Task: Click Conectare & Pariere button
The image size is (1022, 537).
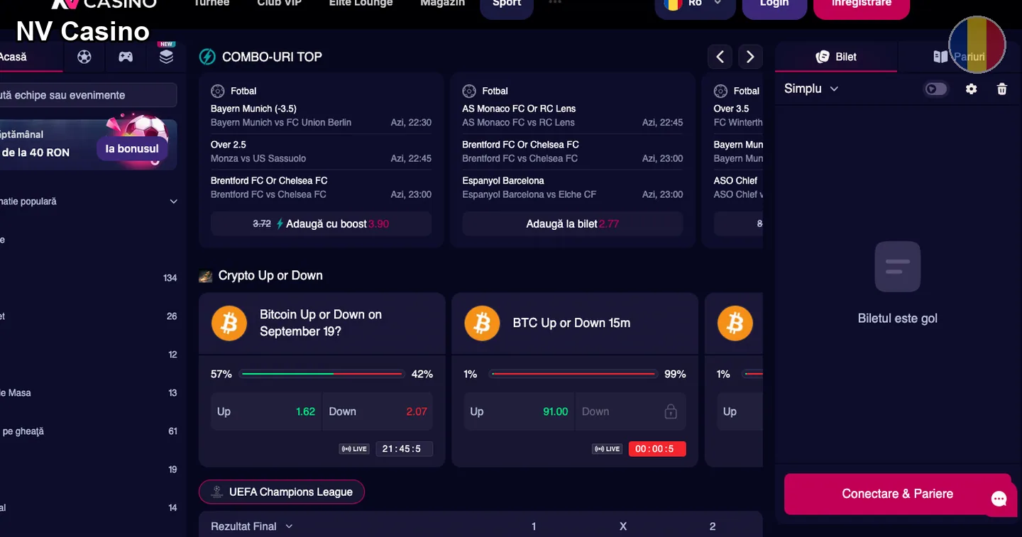Action: point(897,494)
